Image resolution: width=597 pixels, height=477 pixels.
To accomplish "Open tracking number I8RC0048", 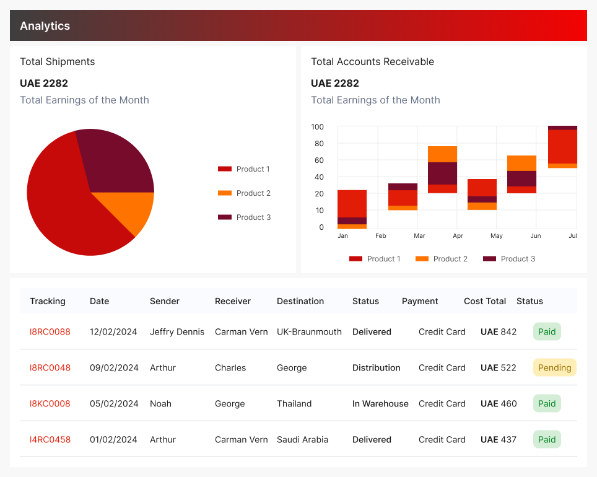I will click(x=50, y=368).
